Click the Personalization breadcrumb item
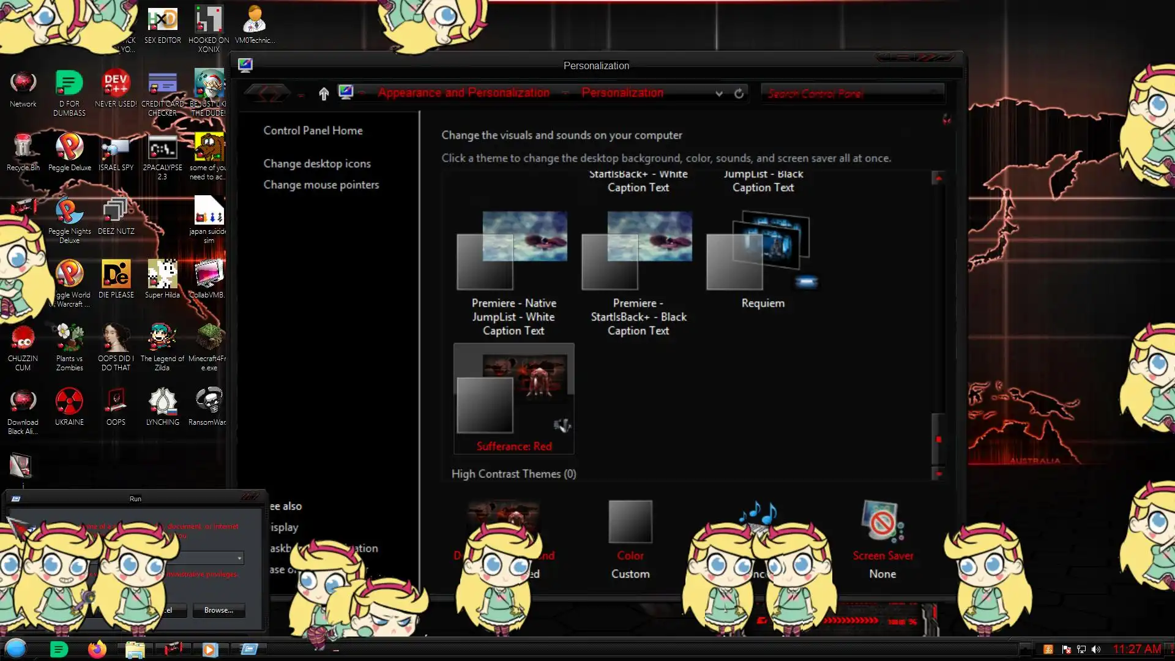The width and height of the screenshot is (1175, 661). pyautogui.click(x=622, y=93)
